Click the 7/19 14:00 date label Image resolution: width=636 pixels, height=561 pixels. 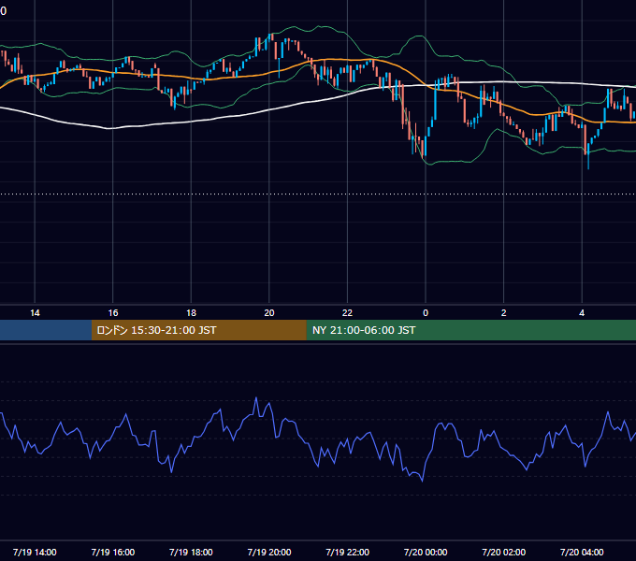(x=35, y=552)
